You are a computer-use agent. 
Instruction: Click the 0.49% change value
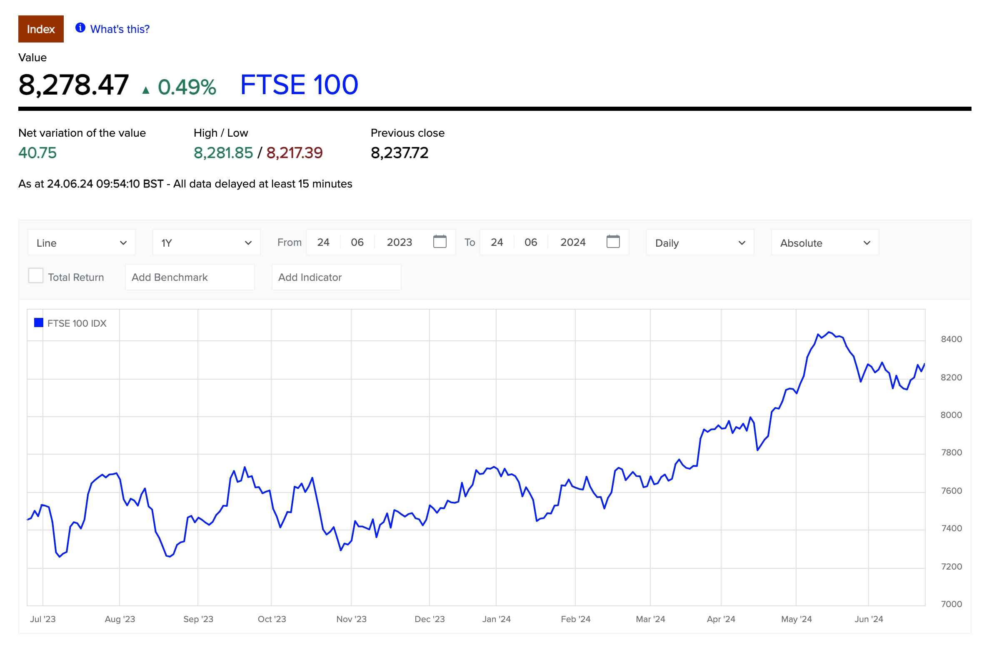point(187,87)
